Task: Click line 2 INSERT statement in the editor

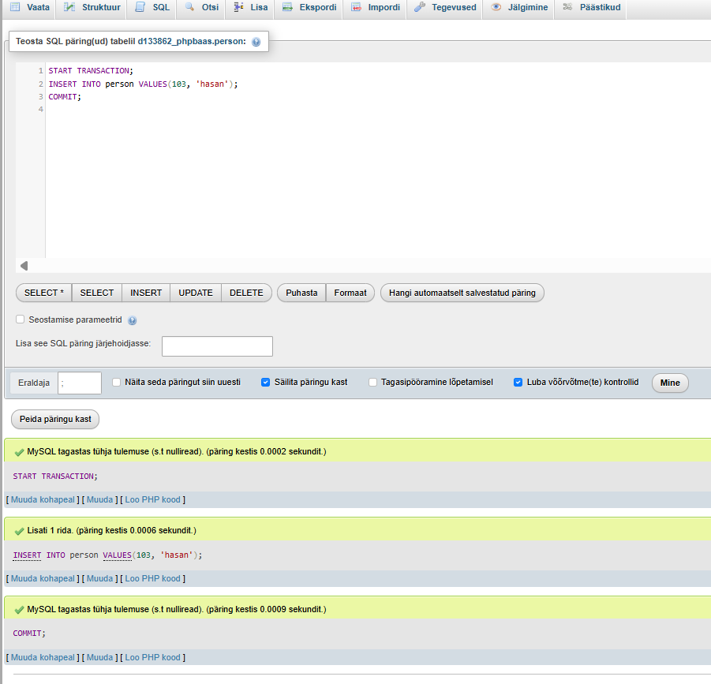Action: pos(144,84)
